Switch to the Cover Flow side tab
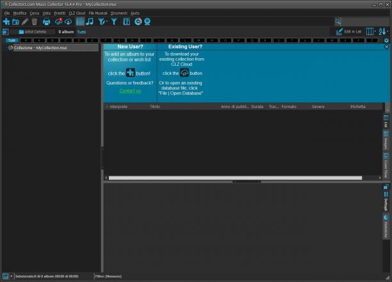The image size is (392, 282). [x=386, y=166]
